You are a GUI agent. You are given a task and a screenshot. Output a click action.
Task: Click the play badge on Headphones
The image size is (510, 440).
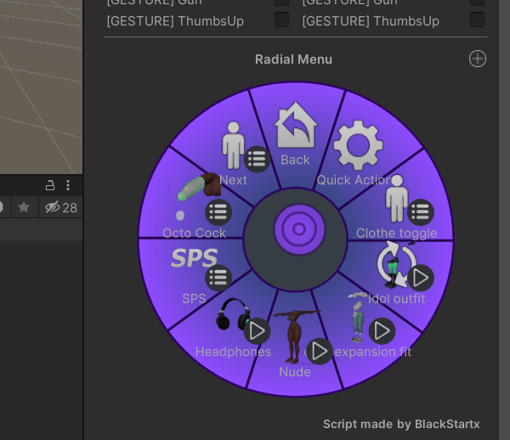pos(257,330)
